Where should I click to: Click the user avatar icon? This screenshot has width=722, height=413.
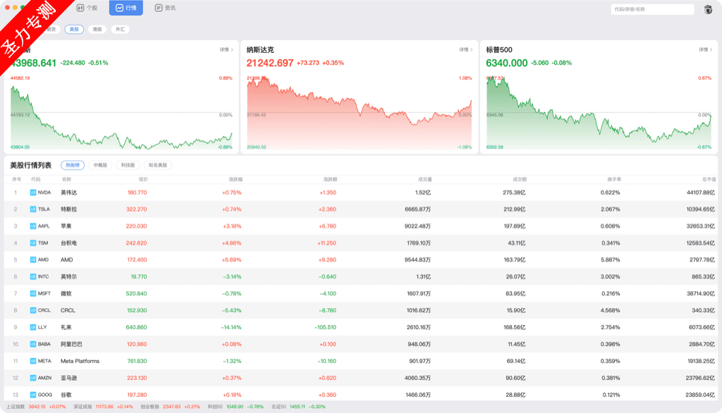click(708, 9)
